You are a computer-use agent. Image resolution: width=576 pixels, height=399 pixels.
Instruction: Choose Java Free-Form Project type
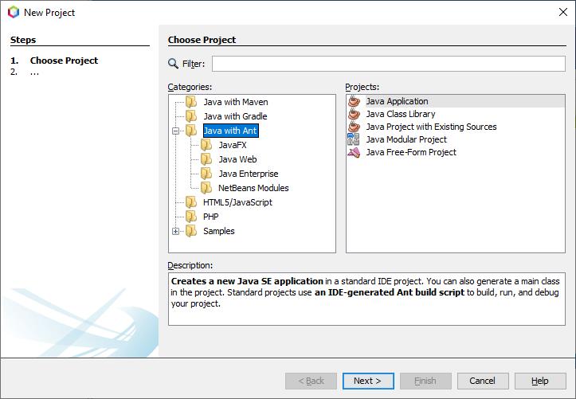point(411,152)
